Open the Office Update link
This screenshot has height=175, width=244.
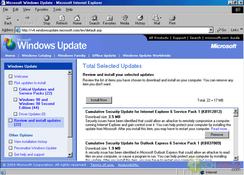pyautogui.click(x=104, y=55)
